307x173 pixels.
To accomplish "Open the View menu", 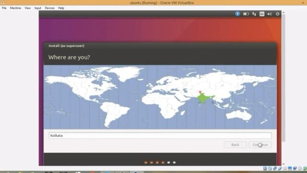I will click(x=28, y=8).
